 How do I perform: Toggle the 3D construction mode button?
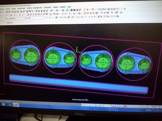click(83, 105)
